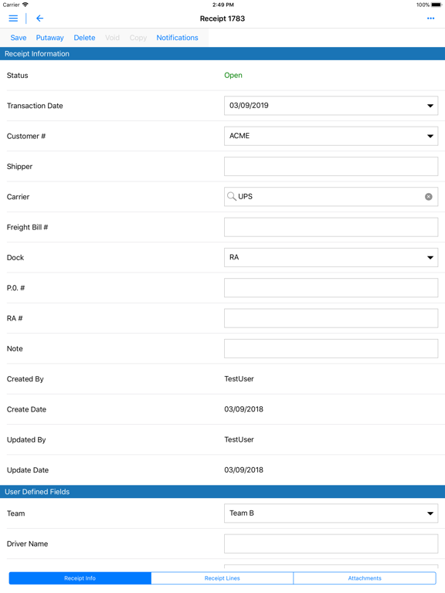Click the Create Date 03/09/2018 value

point(243,409)
